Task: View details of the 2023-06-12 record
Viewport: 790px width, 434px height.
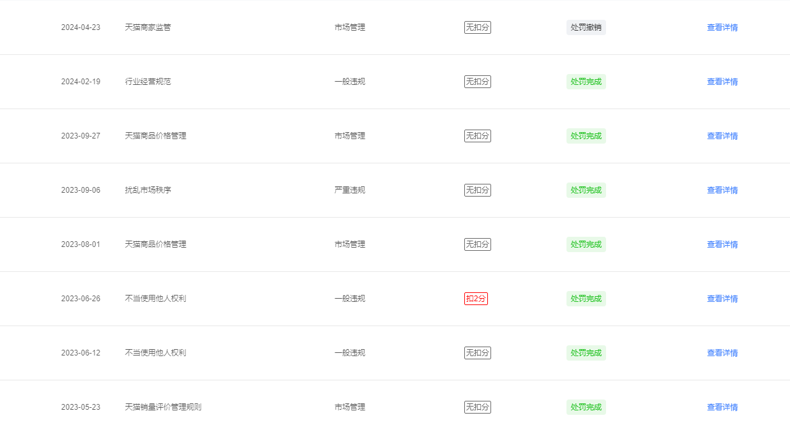Action: click(722, 353)
